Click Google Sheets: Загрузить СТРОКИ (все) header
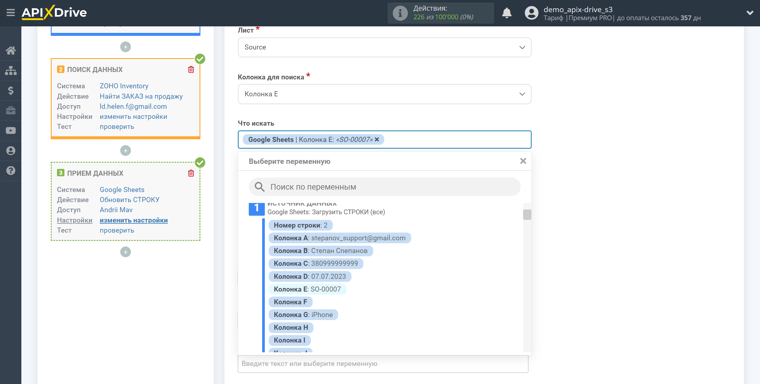This screenshot has height=384, width=760. [326, 212]
